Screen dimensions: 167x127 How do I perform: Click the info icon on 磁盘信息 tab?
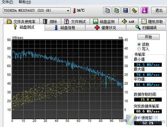click(56, 27)
